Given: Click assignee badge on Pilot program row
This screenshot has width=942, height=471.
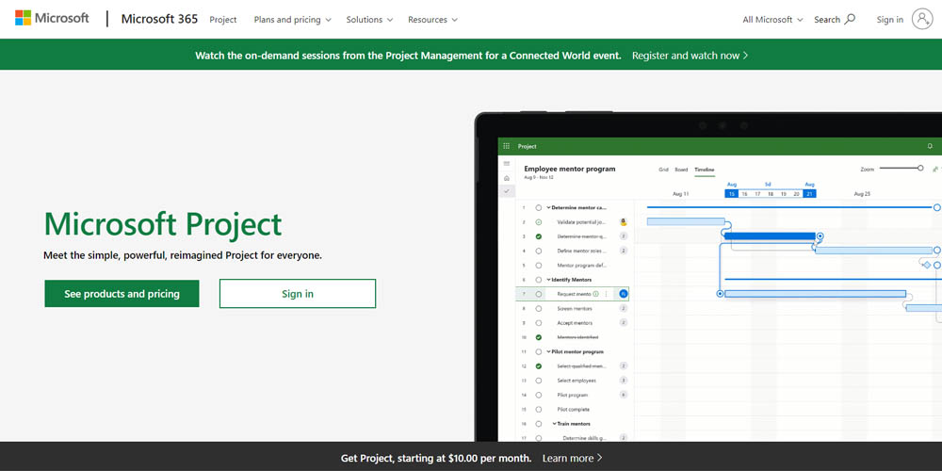Looking at the screenshot, I should 623,396.
